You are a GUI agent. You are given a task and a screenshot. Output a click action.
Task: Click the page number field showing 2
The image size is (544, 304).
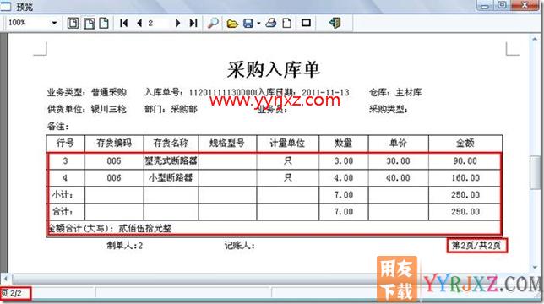157,24
